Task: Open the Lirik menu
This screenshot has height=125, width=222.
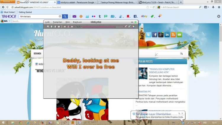Action: pyautogui.click(x=47, y=22)
